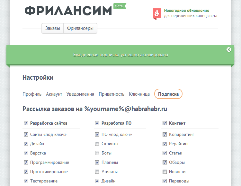Uncheck the Программирование checkbox
Image resolution: width=241 pixels, height=186 pixels.
[26, 162]
